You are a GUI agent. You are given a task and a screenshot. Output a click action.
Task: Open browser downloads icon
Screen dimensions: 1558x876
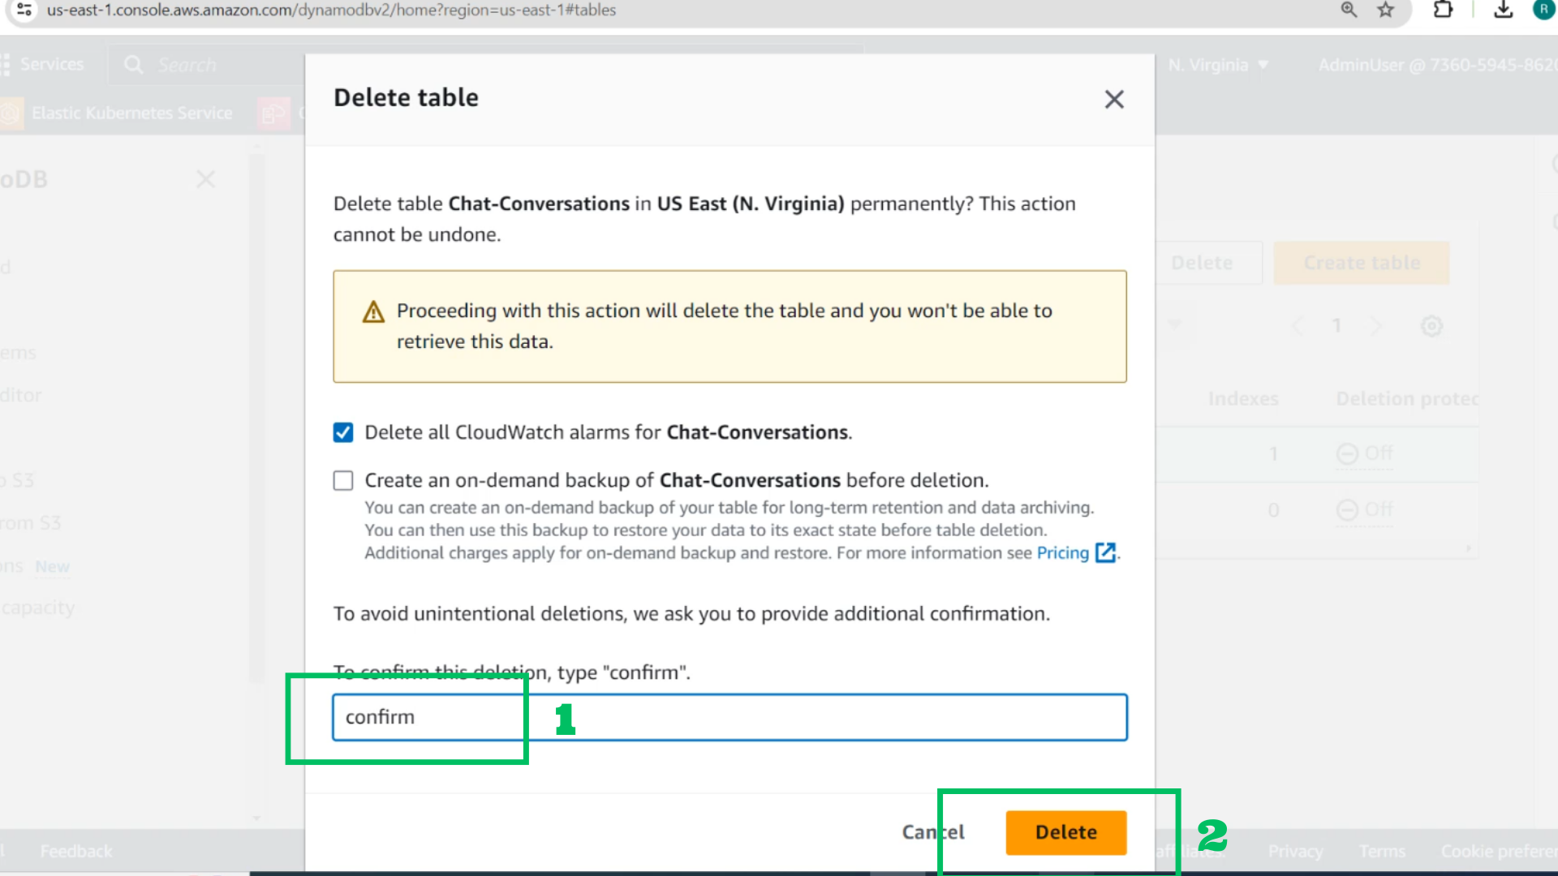[1503, 10]
